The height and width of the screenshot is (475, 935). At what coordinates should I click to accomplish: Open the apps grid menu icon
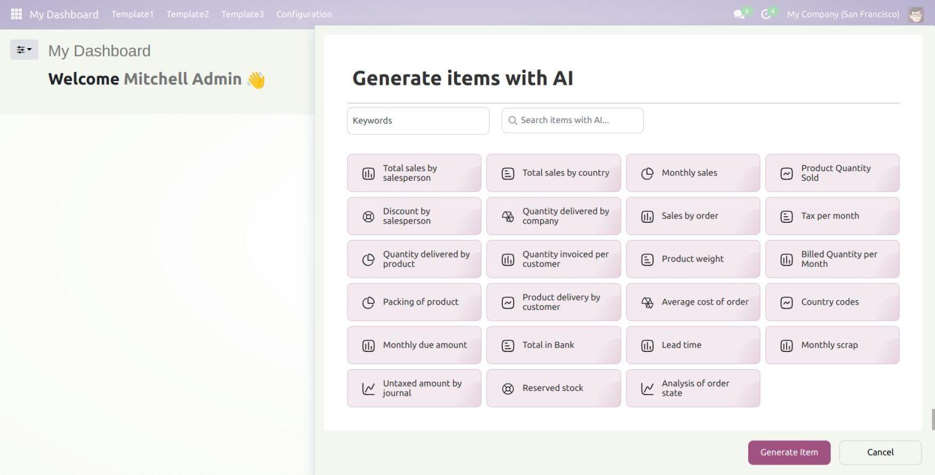(16, 14)
